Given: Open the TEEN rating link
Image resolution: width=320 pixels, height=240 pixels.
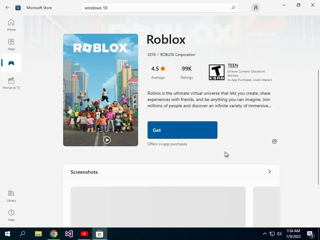Looking at the screenshot, I should (233, 65).
